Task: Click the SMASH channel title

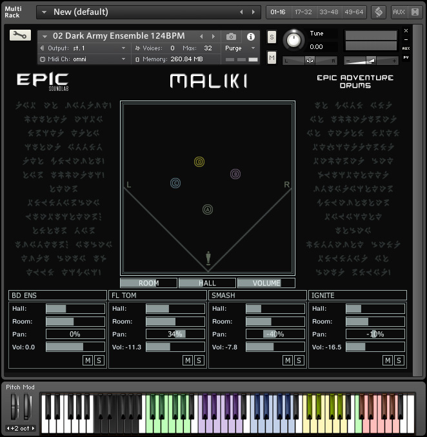Action: [258, 295]
